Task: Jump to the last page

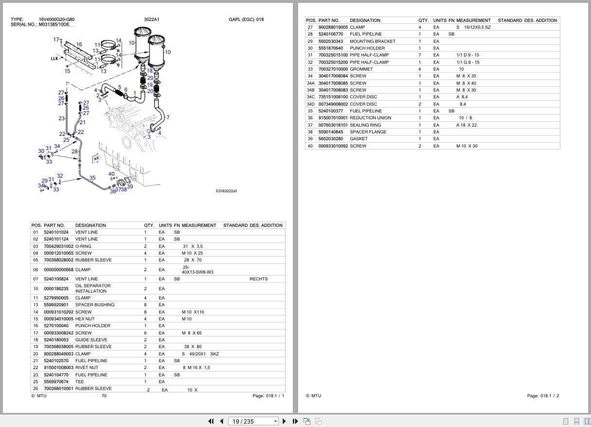Action: coord(295,421)
